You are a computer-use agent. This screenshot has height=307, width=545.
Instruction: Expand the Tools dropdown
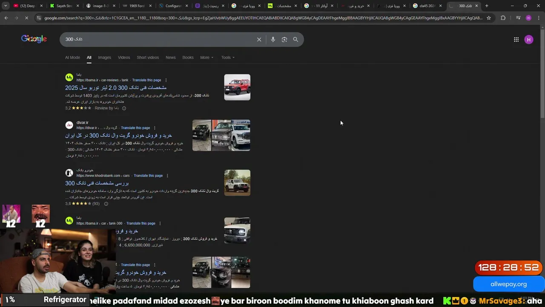[228, 58]
